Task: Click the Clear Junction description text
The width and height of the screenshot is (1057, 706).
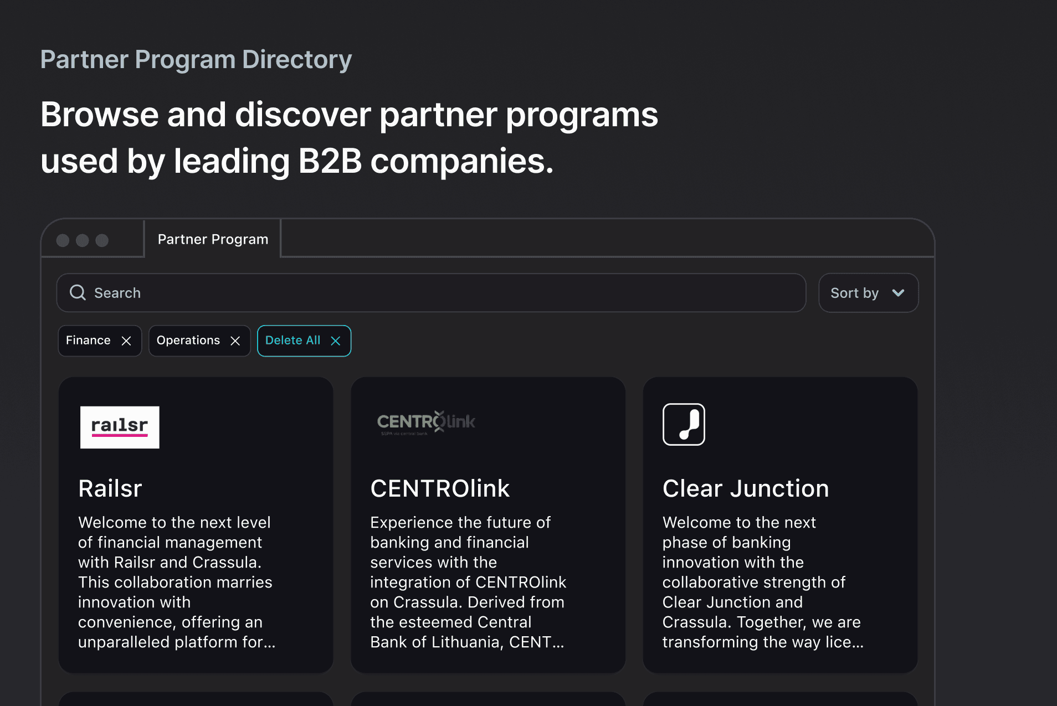Action: click(763, 582)
